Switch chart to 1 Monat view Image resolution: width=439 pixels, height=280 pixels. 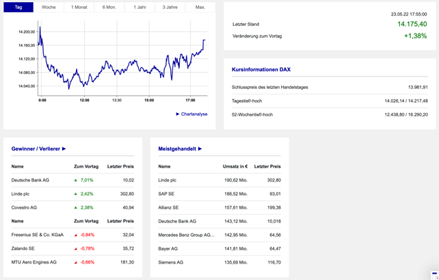coord(79,7)
